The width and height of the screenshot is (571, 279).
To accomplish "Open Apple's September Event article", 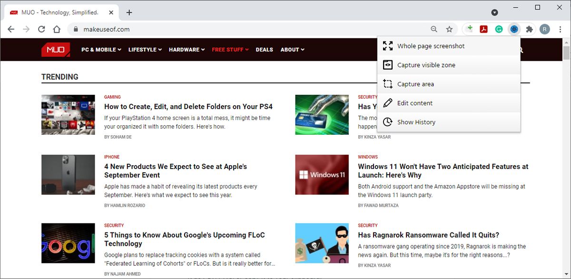I will pos(176,171).
